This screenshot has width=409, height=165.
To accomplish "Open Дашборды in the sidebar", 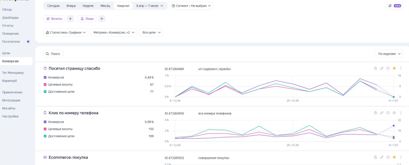I will [x=10, y=18].
